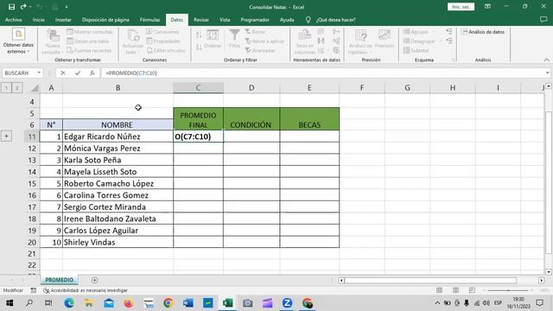Click the Inic. ses. sign-in button
Screen dimensions: 553x311
point(461,7)
